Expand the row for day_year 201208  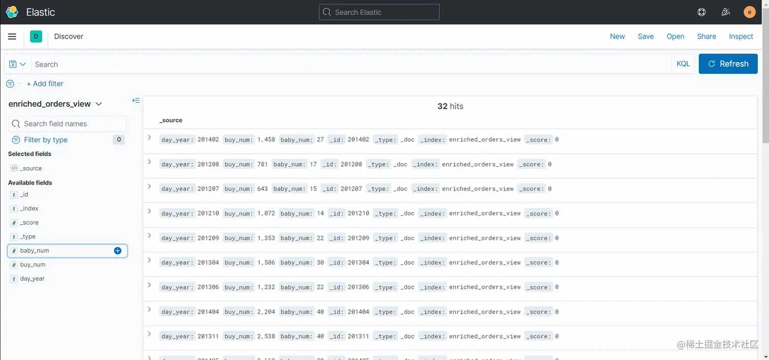coord(150,162)
